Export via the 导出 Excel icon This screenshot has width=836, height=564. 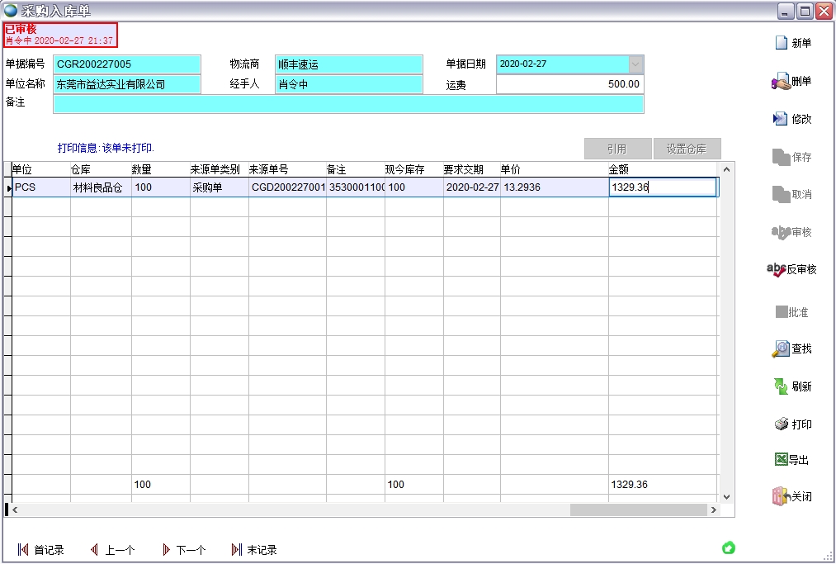pyautogui.click(x=781, y=460)
